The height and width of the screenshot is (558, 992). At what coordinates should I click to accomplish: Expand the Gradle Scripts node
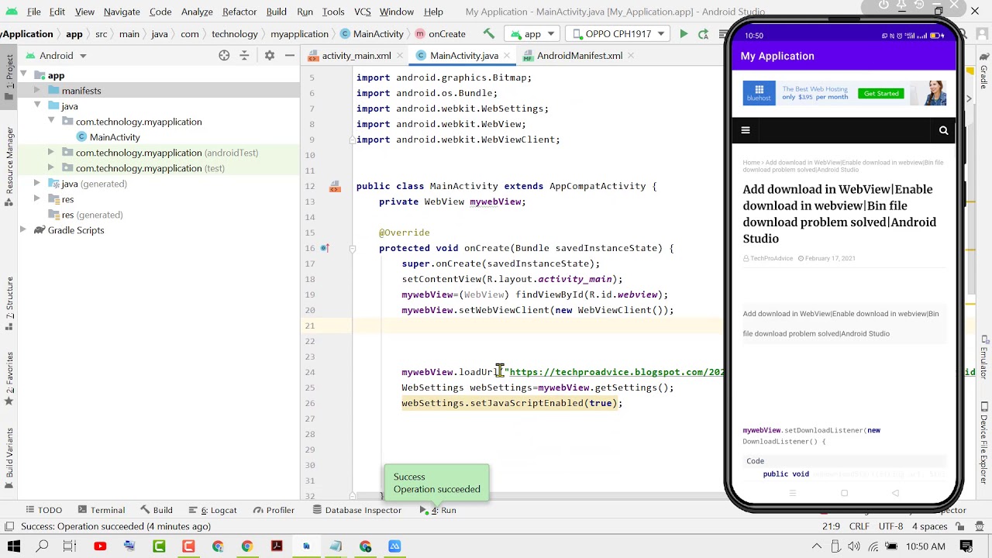pyautogui.click(x=23, y=230)
